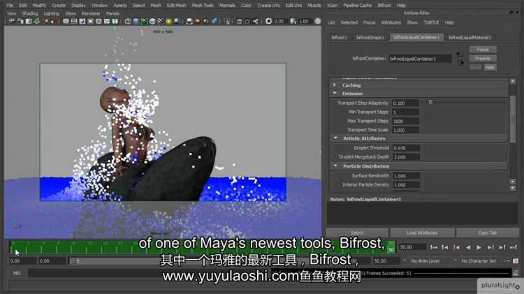Open the Create menu in main menubar
The image size is (524, 294).
coord(59,6)
